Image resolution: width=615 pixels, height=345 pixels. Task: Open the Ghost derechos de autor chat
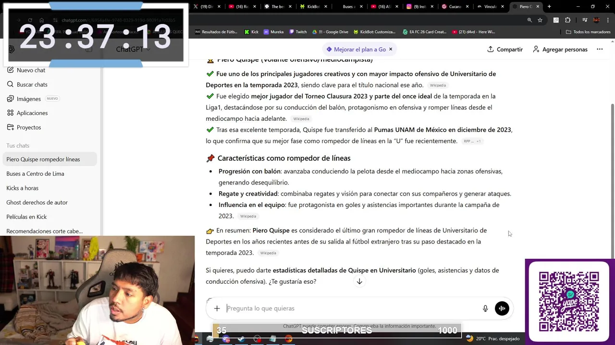50,202
